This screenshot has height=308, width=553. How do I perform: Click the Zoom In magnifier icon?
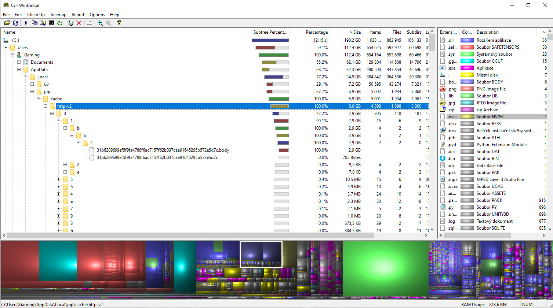click(x=100, y=23)
